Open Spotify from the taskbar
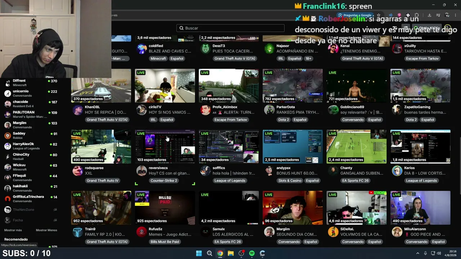This screenshot has height=259, width=461. [252, 253]
